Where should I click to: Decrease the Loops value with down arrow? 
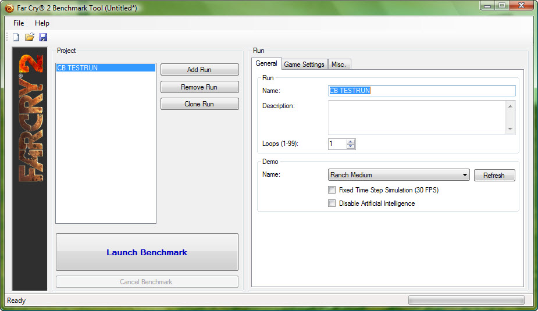(350, 146)
